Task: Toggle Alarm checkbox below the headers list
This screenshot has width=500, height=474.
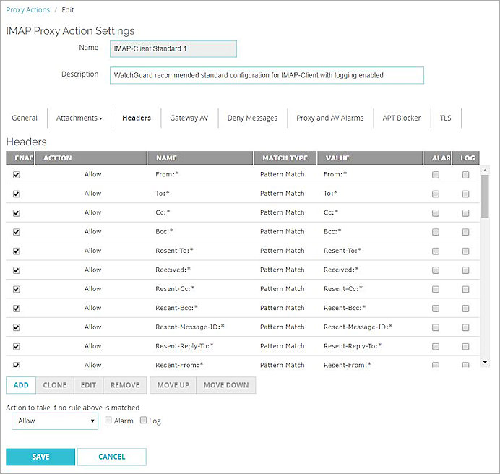Action: (x=108, y=421)
